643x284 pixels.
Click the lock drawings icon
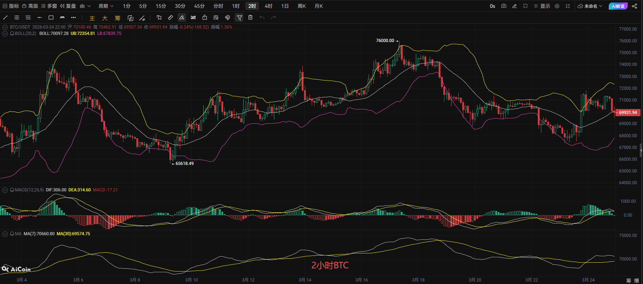click(205, 17)
